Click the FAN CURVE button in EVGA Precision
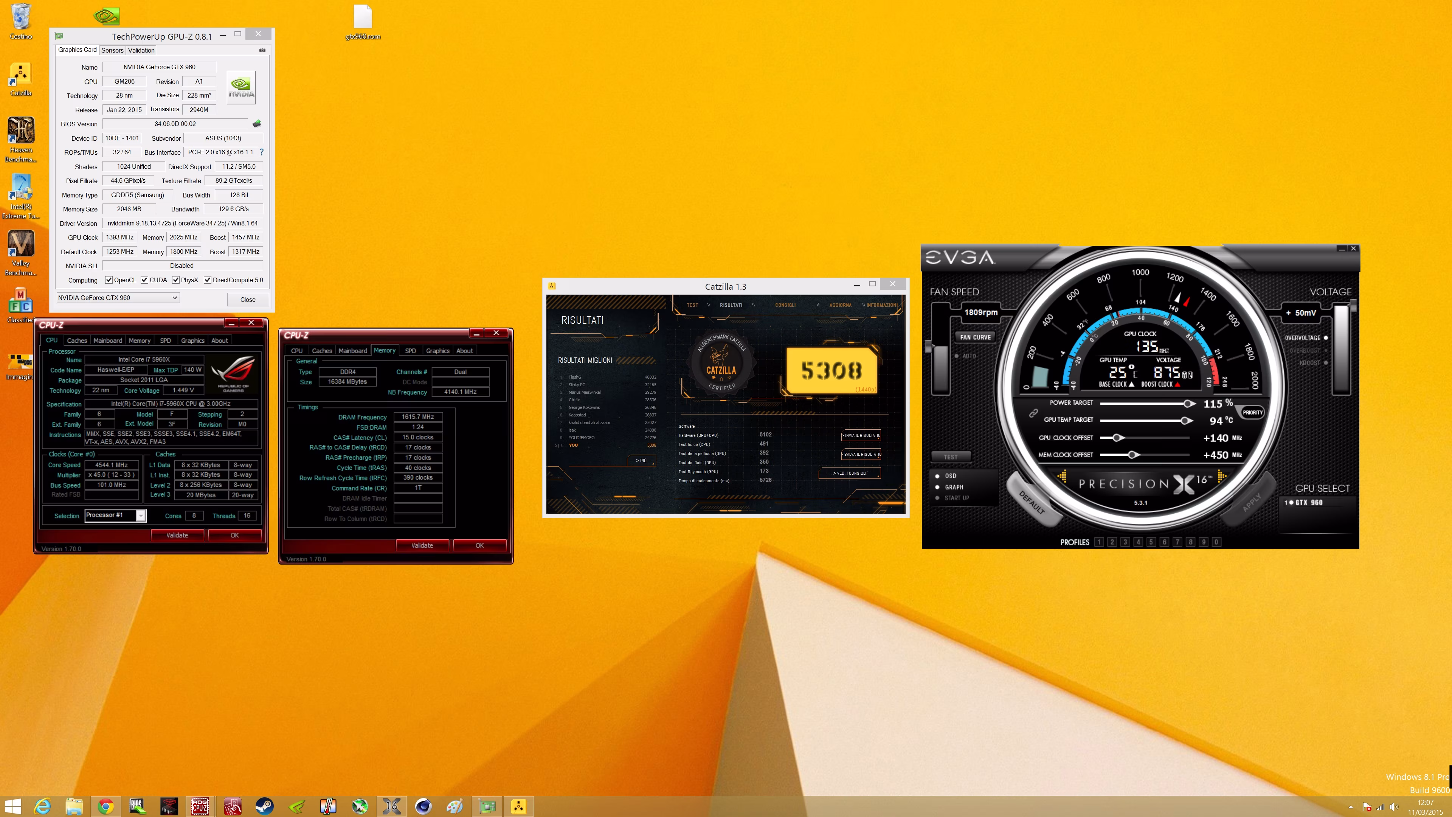The height and width of the screenshot is (817, 1452). click(x=975, y=337)
